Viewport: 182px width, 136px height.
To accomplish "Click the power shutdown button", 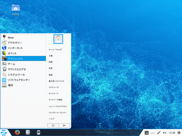I will point(53,125).
